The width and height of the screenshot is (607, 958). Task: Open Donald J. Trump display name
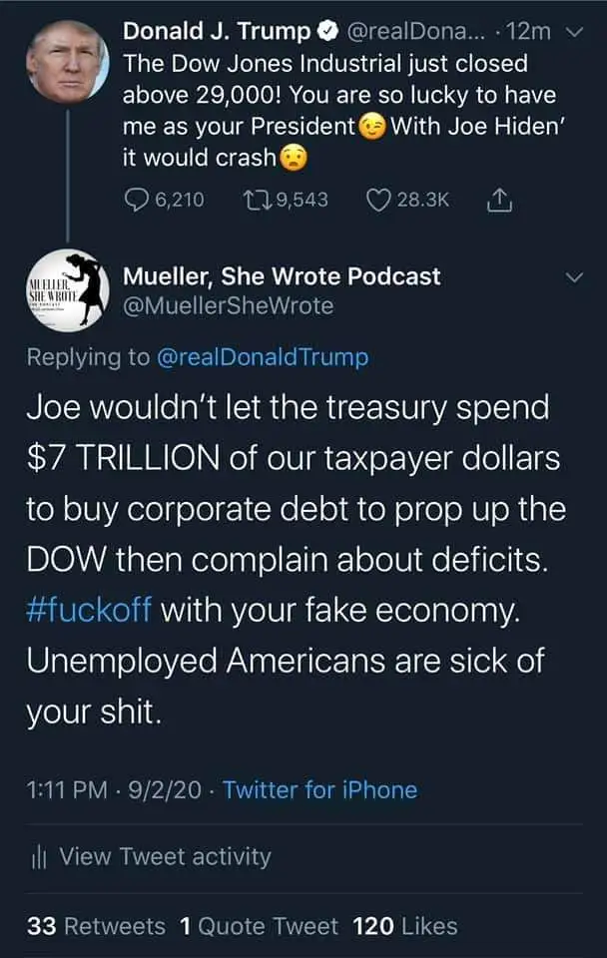(217, 31)
